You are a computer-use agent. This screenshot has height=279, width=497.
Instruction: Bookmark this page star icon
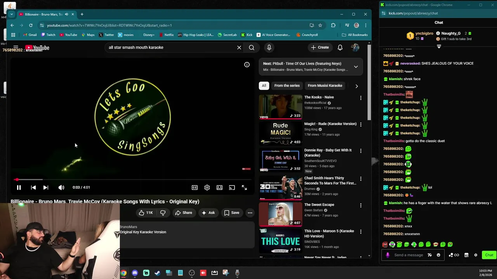click(320, 25)
